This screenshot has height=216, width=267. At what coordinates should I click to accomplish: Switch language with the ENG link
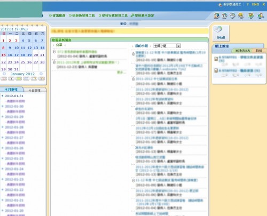(255, 4)
